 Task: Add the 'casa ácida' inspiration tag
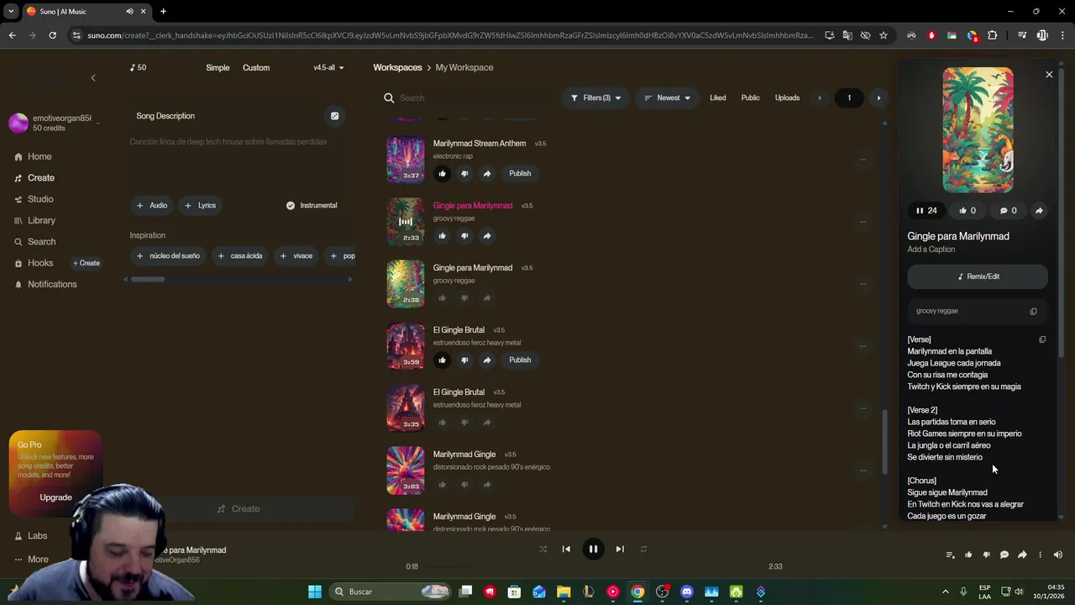coord(240,255)
